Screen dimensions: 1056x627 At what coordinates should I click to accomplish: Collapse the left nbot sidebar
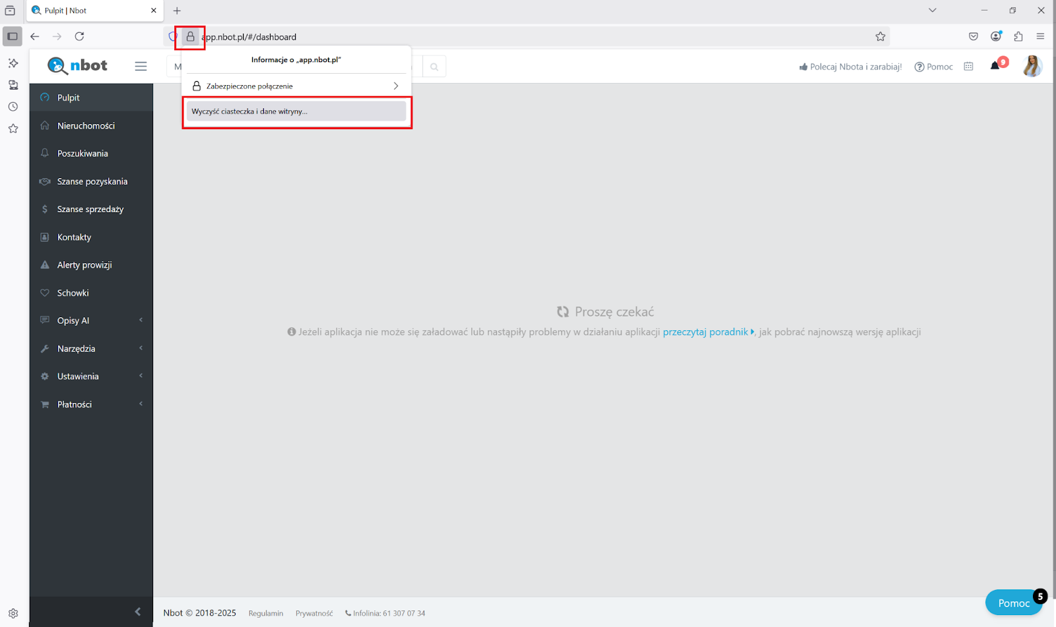pos(137,612)
